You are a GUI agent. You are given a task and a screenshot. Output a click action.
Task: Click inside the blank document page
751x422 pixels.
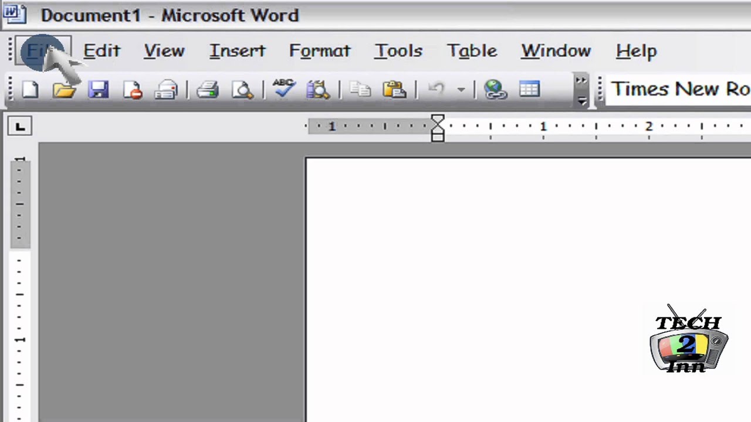[528, 290]
